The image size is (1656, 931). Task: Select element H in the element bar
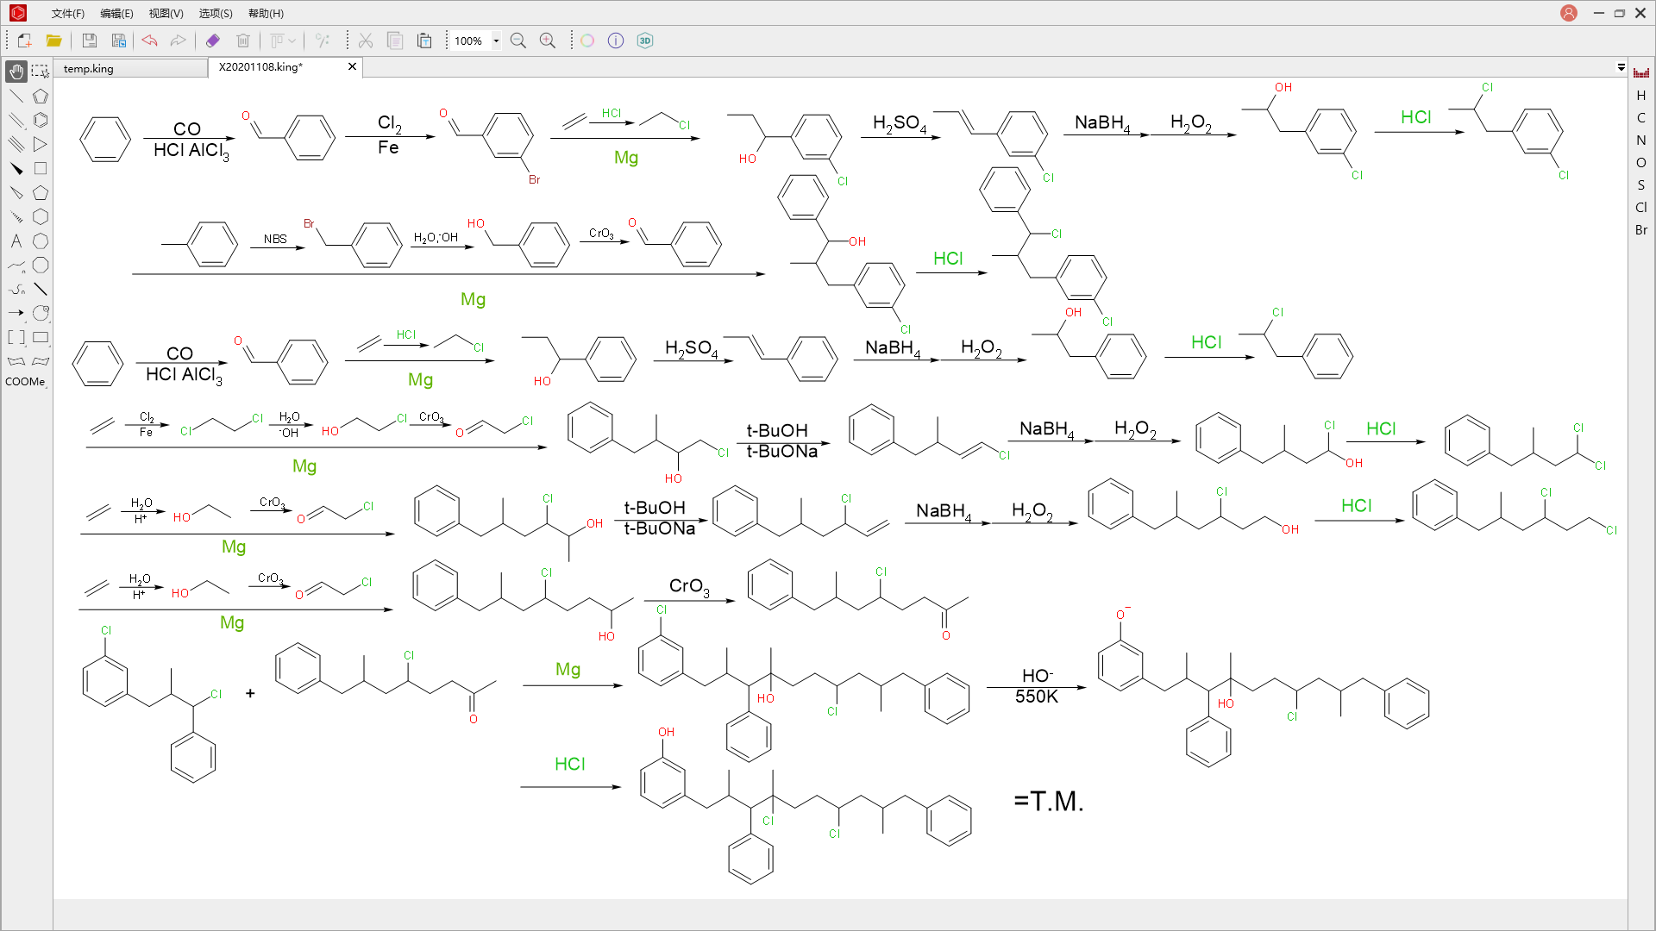(1641, 95)
